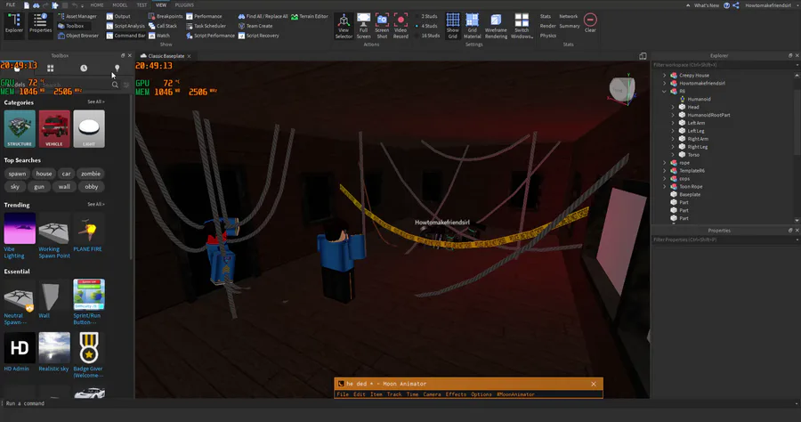801x422 pixels.
Task: Open the Call Stack window
Action: click(x=163, y=26)
